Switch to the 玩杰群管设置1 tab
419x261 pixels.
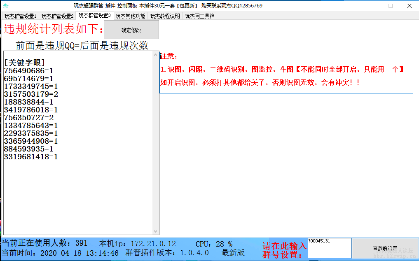click(x=20, y=16)
